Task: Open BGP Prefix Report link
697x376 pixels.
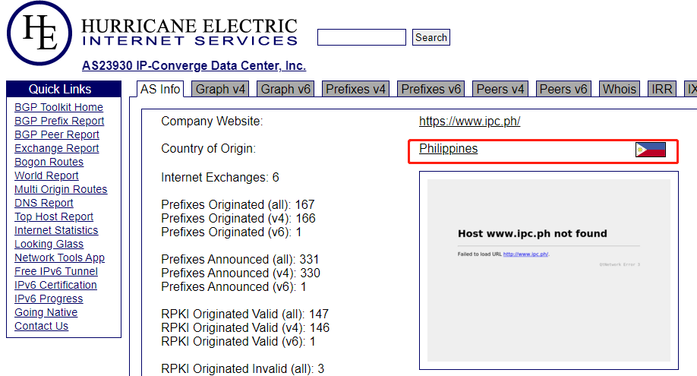Action: (x=59, y=121)
